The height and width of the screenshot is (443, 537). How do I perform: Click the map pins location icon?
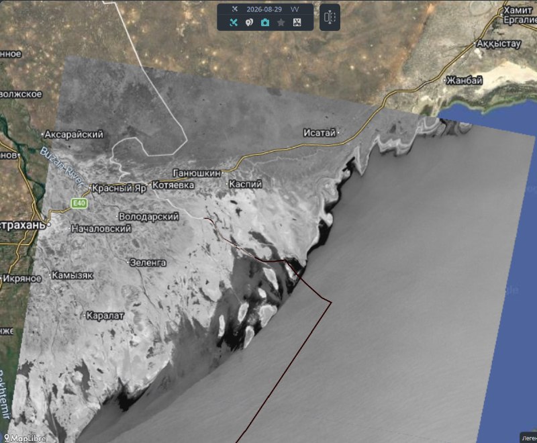point(249,23)
